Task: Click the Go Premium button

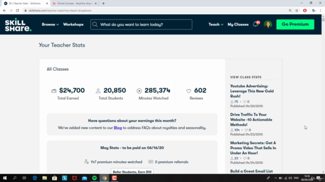Action: [x=295, y=24]
